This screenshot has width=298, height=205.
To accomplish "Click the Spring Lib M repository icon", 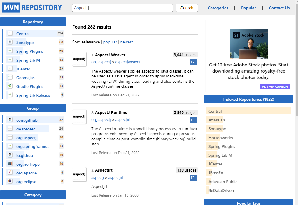I will tap(10, 60).
